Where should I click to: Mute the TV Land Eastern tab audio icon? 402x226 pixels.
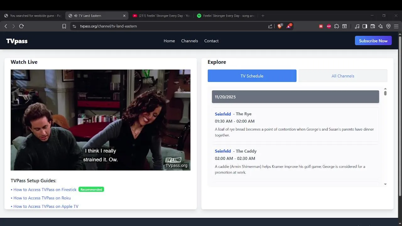tap(76, 16)
